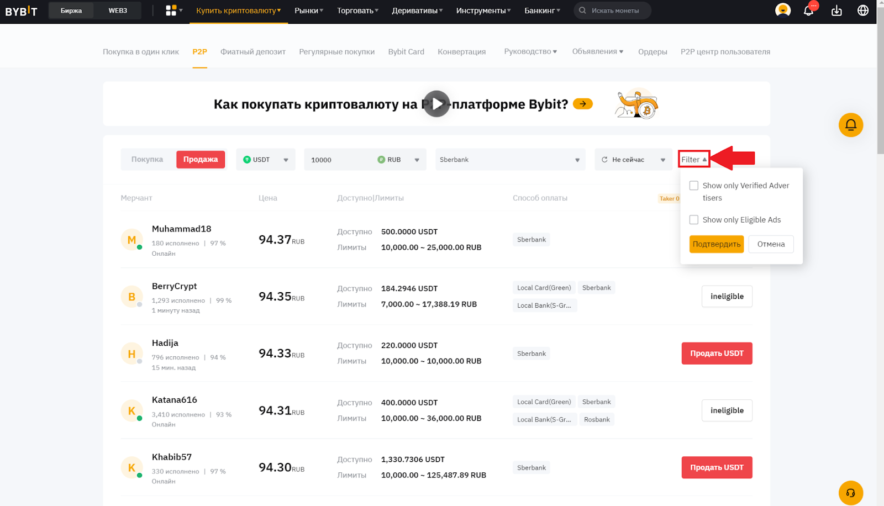Image resolution: width=884 pixels, height=506 pixels.
Task: Click the RUB currency icon
Action: coord(381,160)
